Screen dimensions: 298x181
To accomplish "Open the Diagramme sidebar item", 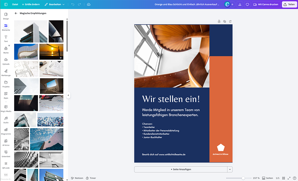I will 6,131.
